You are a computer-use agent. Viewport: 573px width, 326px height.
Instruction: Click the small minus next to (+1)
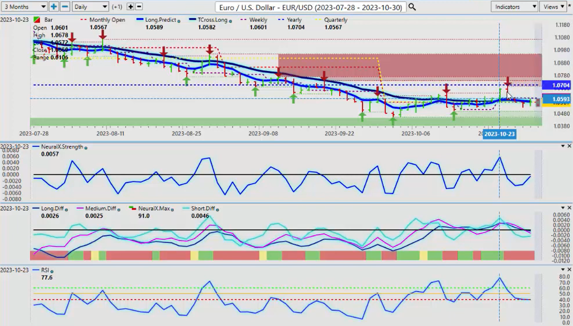coord(139,7)
